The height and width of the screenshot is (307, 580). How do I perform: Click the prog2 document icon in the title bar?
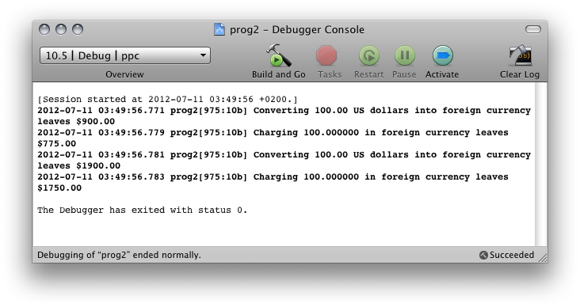[219, 29]
